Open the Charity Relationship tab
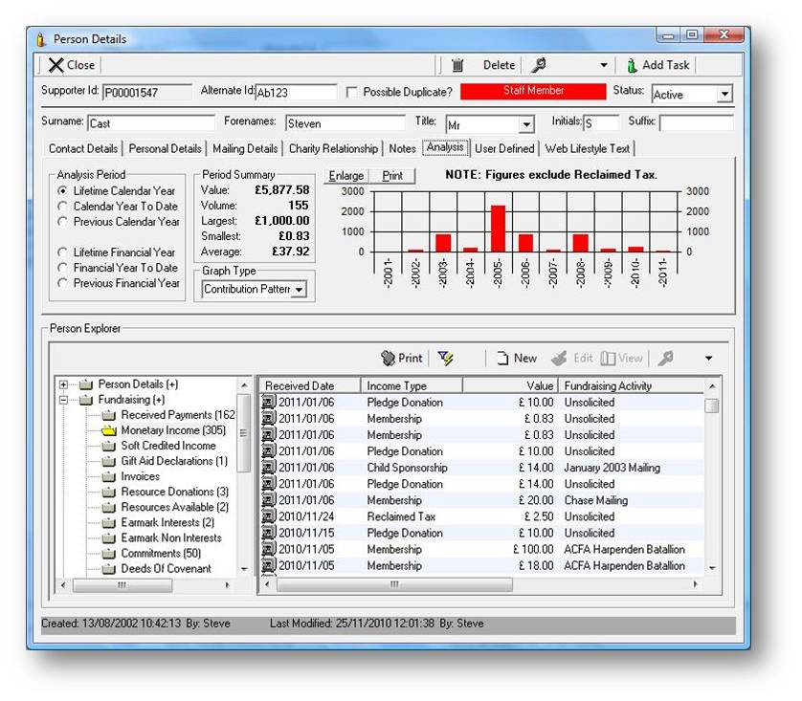The width and height of the screenshot is (802, 701). click(333, 148)
